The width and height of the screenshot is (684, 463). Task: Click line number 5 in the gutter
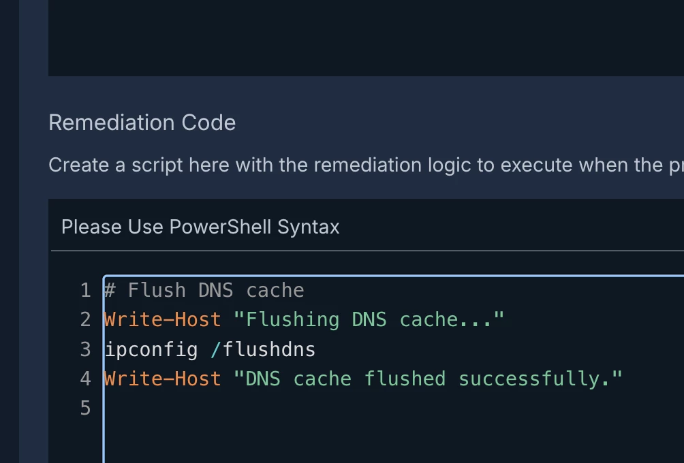coord(86,408)
